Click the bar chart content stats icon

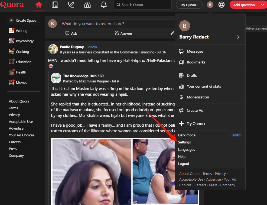(x=181, y=86)
